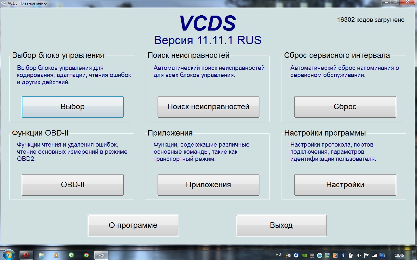Open the volume speaker tray icon

click(x=359, y=255)
